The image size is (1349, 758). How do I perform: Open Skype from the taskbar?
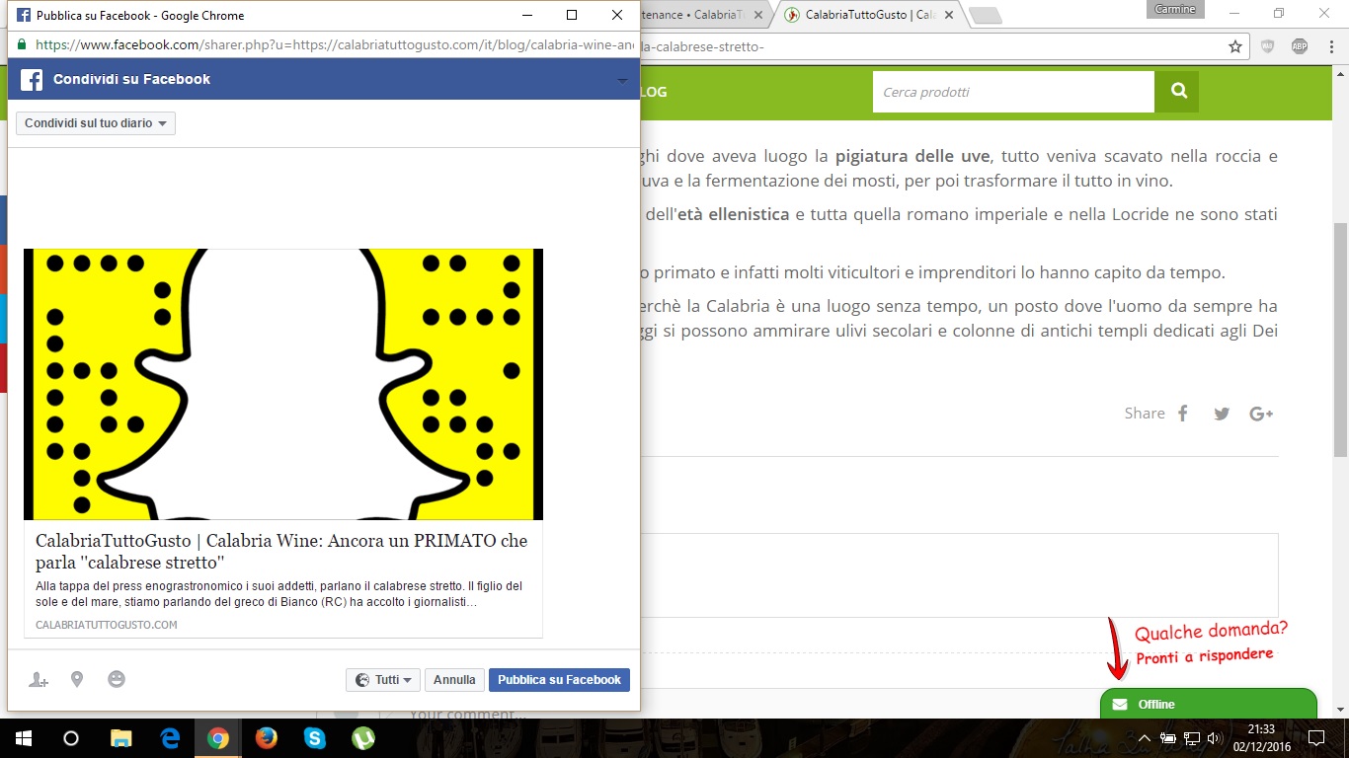pyautogui.click(x=315, y=738)
